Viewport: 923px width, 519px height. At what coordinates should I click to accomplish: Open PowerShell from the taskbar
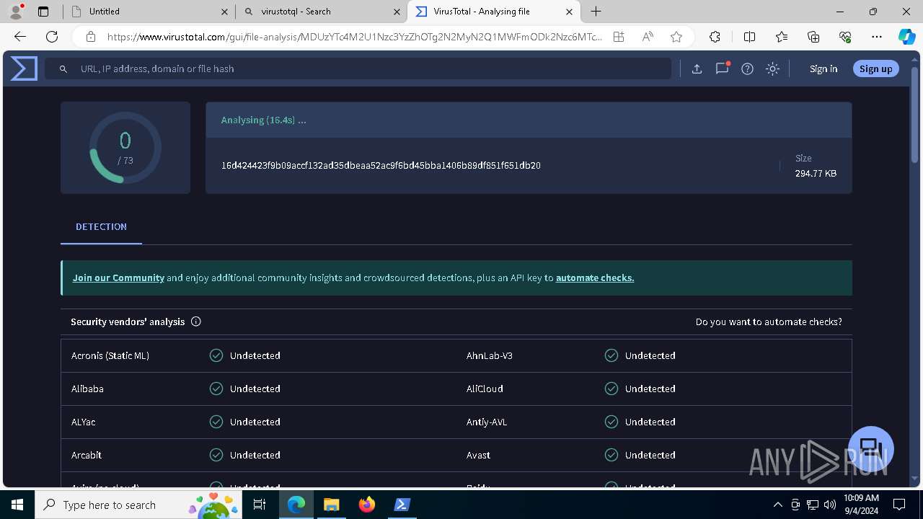click(402, 505)
